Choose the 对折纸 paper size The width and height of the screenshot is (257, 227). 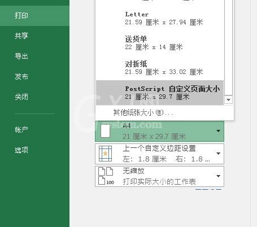point(160,68)
